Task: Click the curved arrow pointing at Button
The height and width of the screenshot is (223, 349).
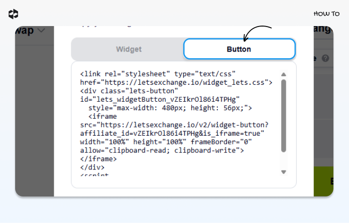Action: [x=256, y=33]
